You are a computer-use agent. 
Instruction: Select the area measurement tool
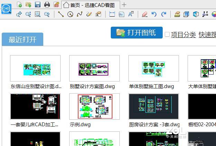click(x=121, y=14)
